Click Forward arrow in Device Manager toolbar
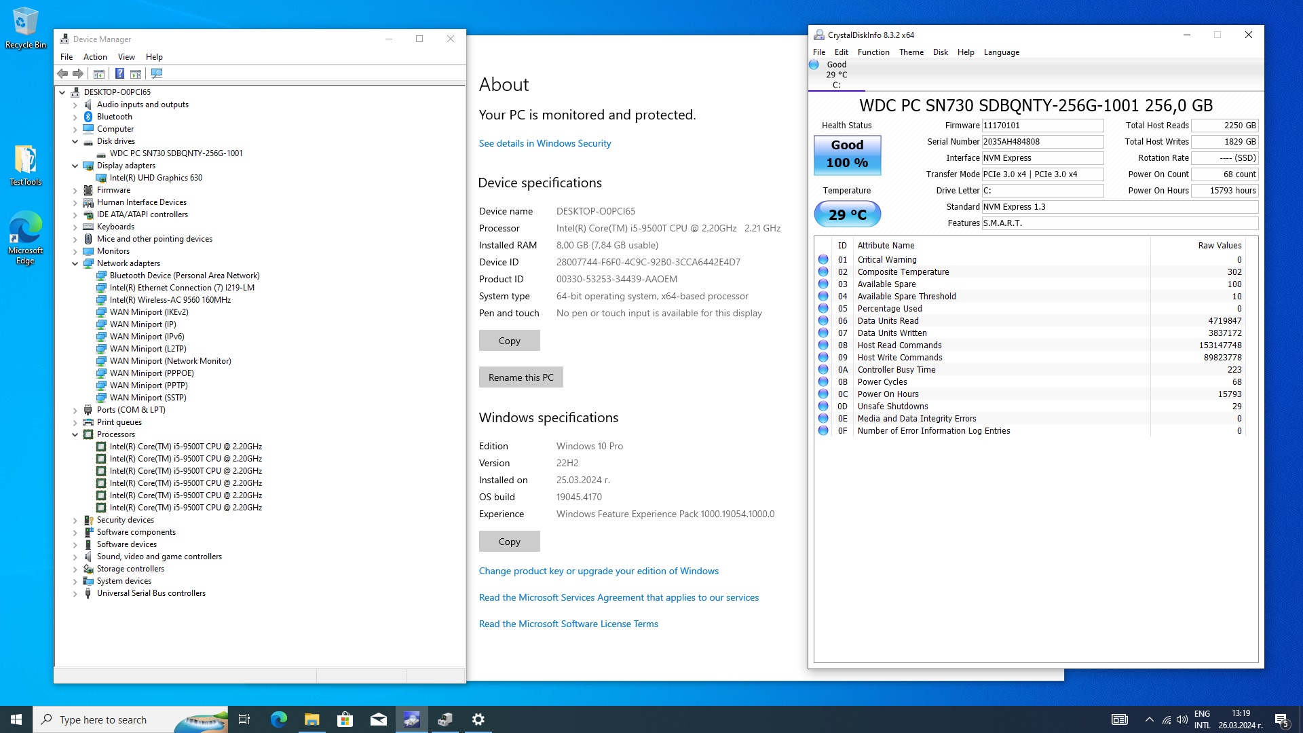Image resolution: width=1303 pixels, height=733 pixels. (x=78, y=73)
